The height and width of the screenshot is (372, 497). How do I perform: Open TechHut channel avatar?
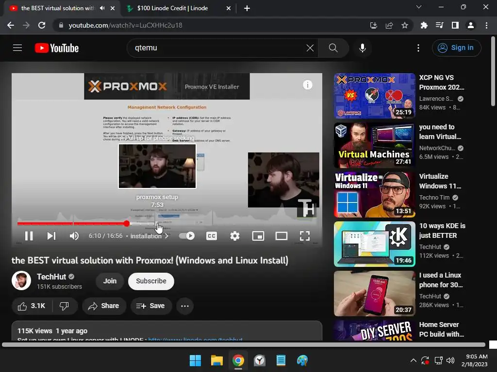click(21, 280)
